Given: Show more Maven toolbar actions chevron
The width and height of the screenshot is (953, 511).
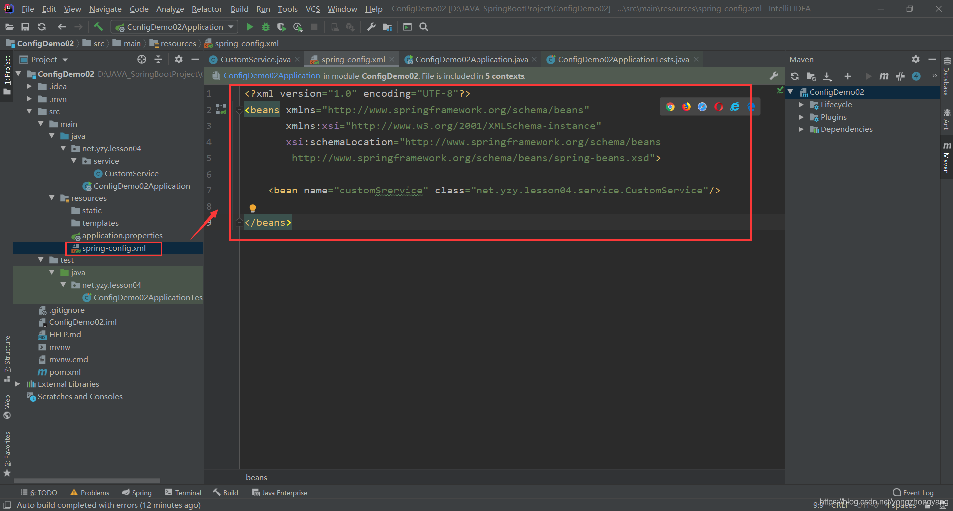Looking at the screenshot, I should point(934,76).
